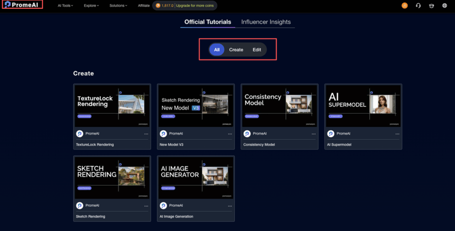Click PromeAI author name on Consistency Model card
Image resolution: width=455 pixels, height=231 pixels.
point(259,134)
